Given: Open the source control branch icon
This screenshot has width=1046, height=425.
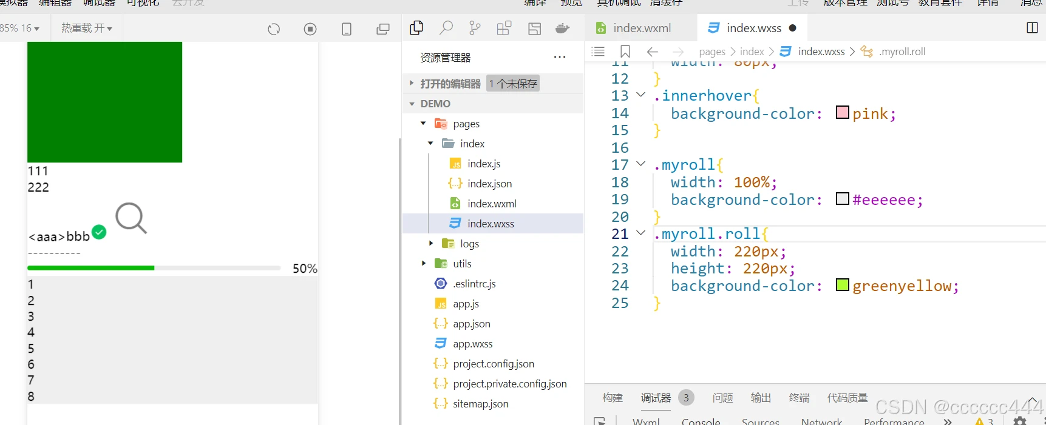Looking at the screenshot, I should (475, 28).
